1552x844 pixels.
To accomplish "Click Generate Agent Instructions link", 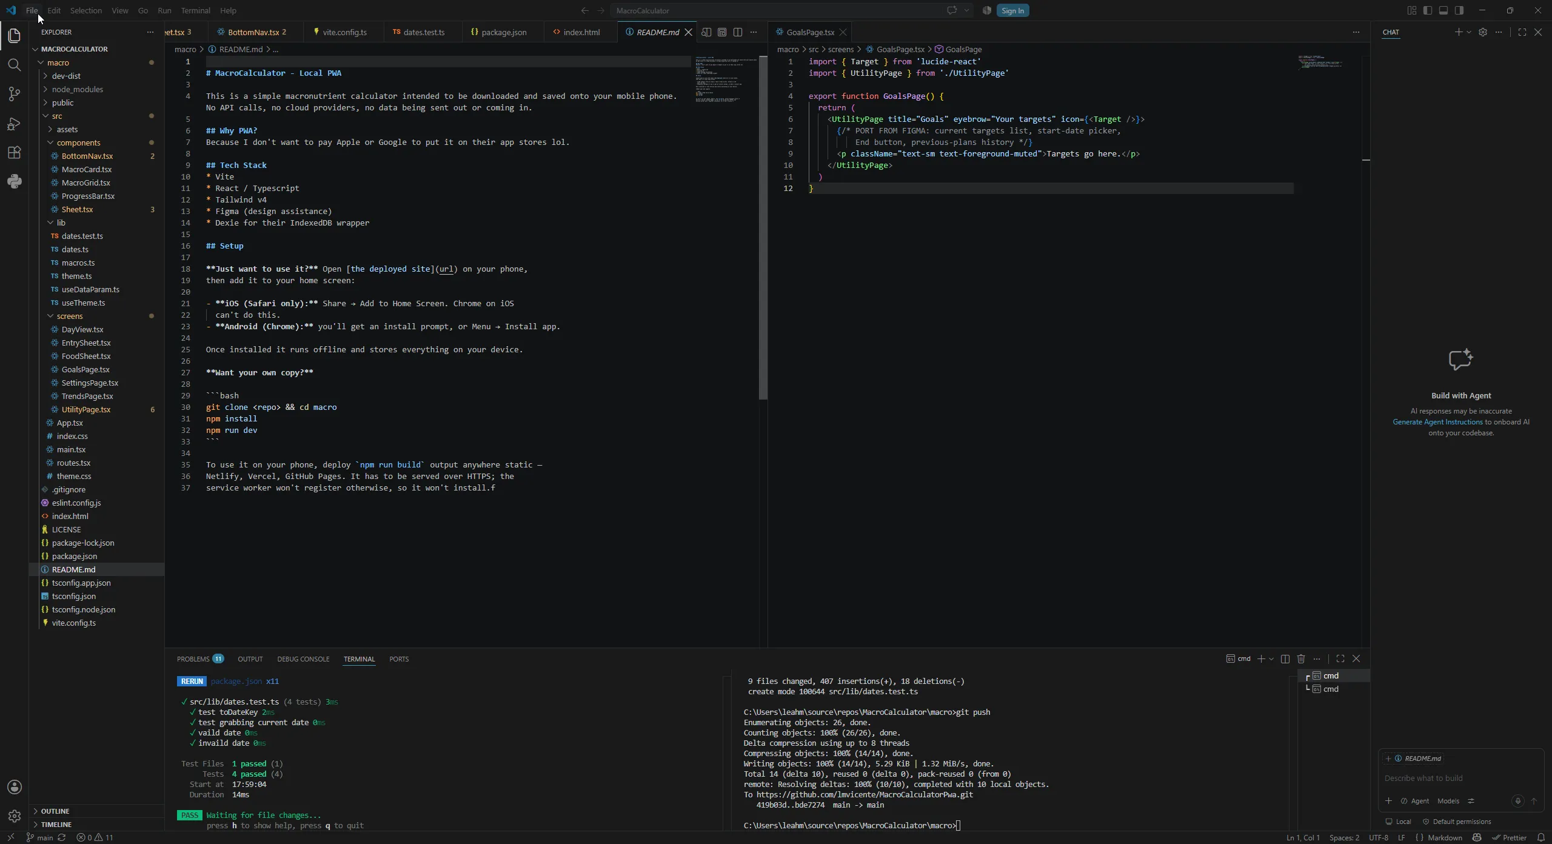I will (x=1437, y=422).
